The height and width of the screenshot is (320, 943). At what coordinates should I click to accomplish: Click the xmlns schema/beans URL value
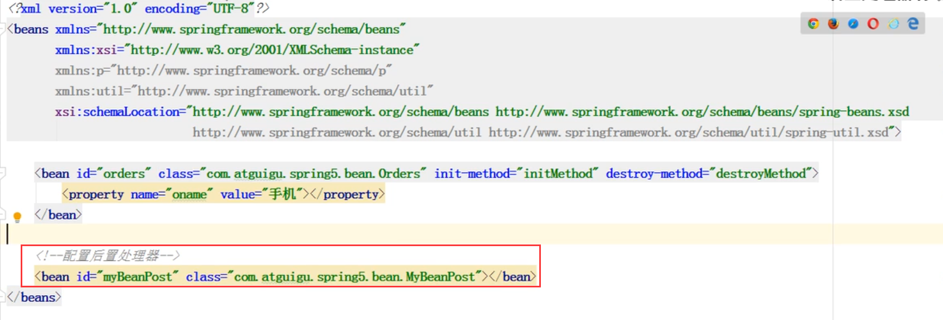[251, 29]
